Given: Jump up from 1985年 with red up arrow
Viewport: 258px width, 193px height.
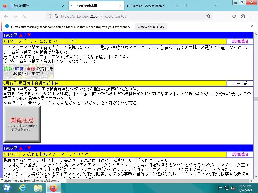Looking at the screenshot, I should coord(21,35).
